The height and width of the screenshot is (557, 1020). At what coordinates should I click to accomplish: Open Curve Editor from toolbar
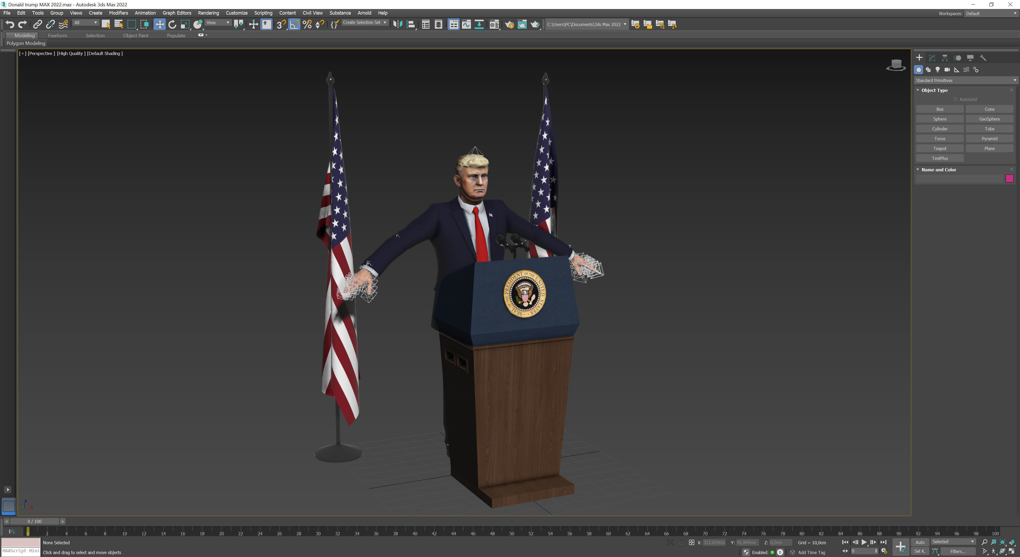[466, 24]
